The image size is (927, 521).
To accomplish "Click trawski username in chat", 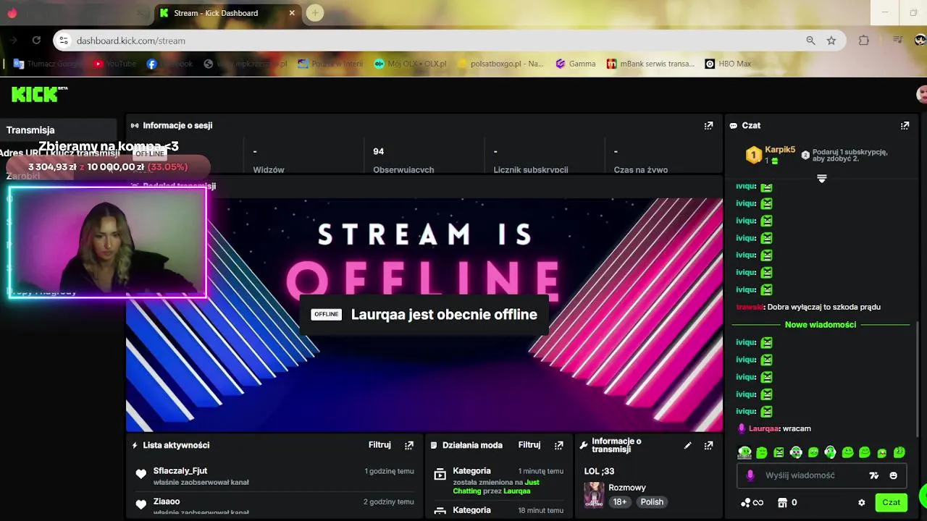I will coord(750,307).
